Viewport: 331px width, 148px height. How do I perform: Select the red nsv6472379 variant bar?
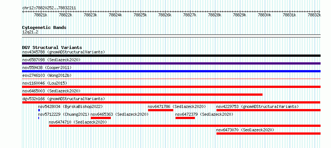[x=185, y=118]
